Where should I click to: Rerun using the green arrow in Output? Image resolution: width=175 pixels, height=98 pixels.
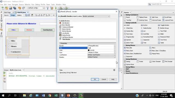(5, 73)
